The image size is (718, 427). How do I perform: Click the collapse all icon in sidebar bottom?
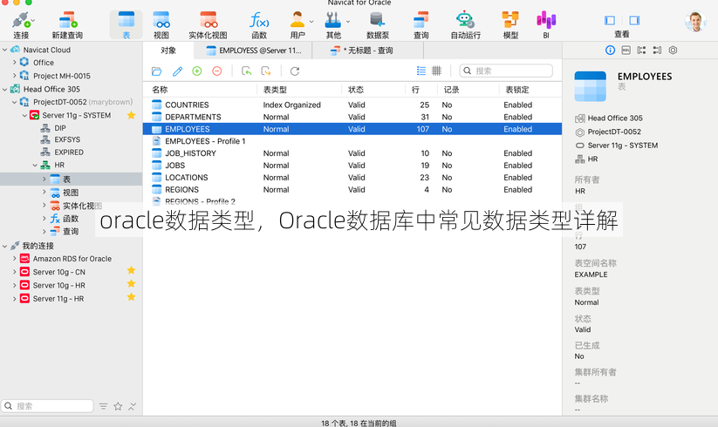(x=132, y=406)
